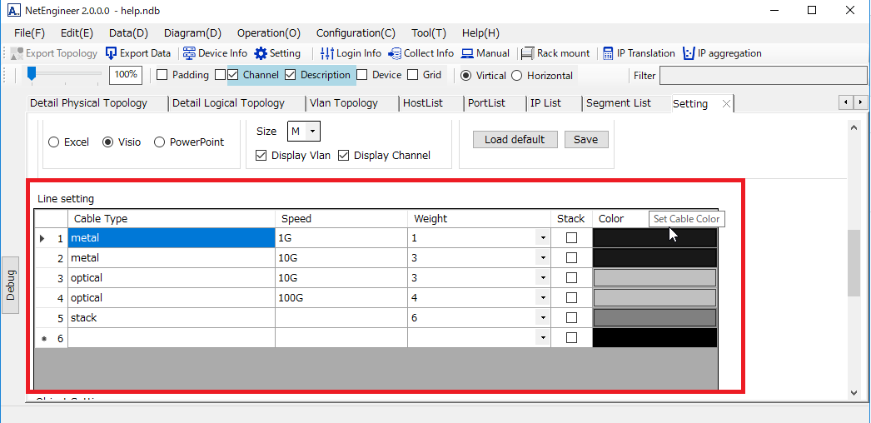The height and width of the screenshot is (423, 871).
Task: Open Weight dropdown for metal 1G row
Action: [543, 238]
